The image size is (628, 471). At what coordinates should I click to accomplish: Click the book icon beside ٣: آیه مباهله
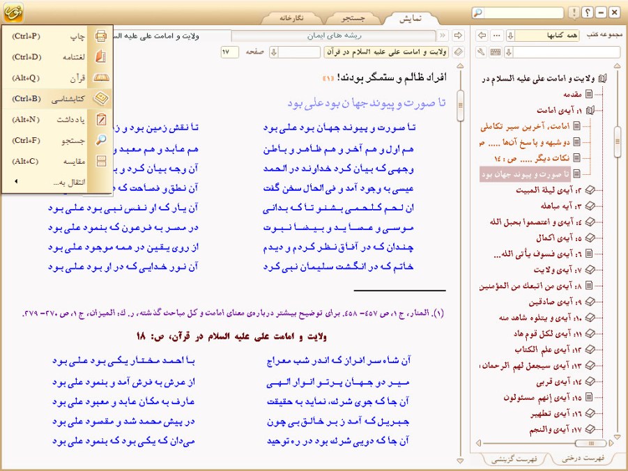coord(590,206)
